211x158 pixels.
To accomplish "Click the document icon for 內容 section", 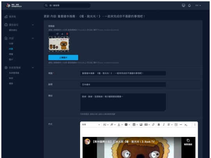I will (x=6, y=38).
